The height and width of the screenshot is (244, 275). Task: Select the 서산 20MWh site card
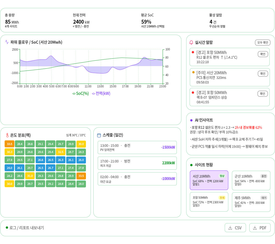pos(209,180)
